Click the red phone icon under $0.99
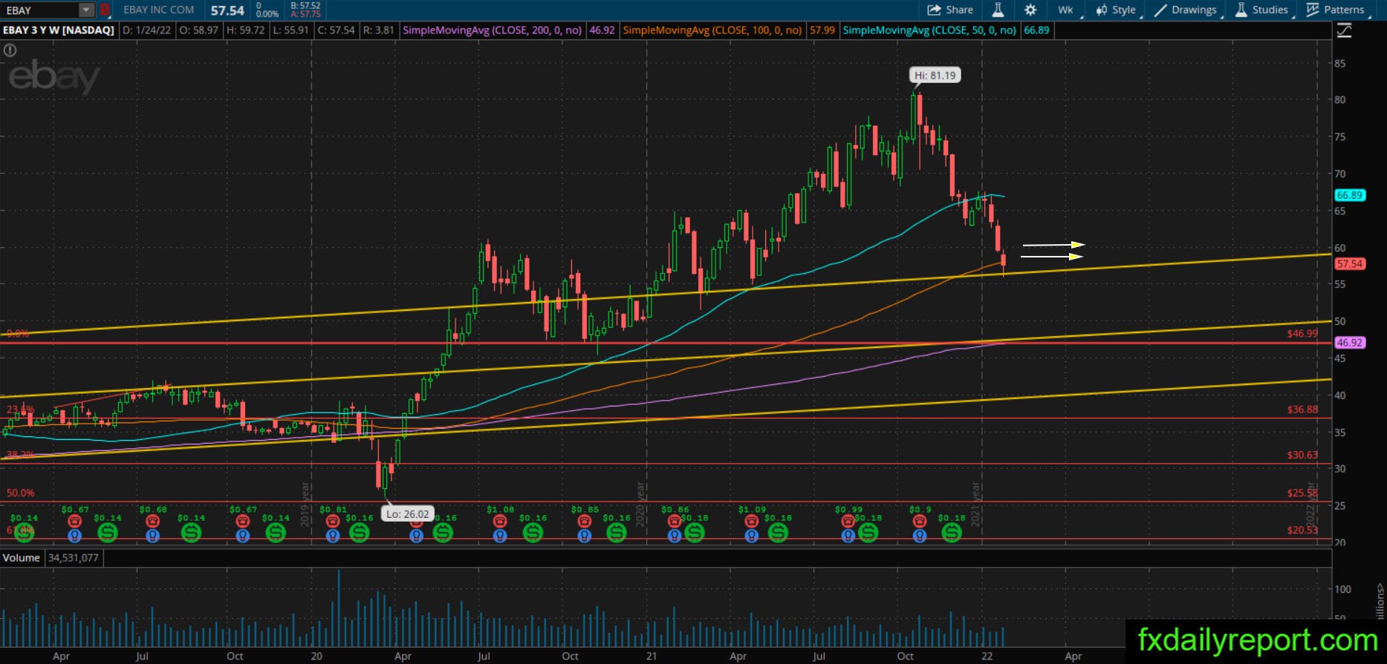The height and width of the screenshot is (664, 1387). (848, 522)
